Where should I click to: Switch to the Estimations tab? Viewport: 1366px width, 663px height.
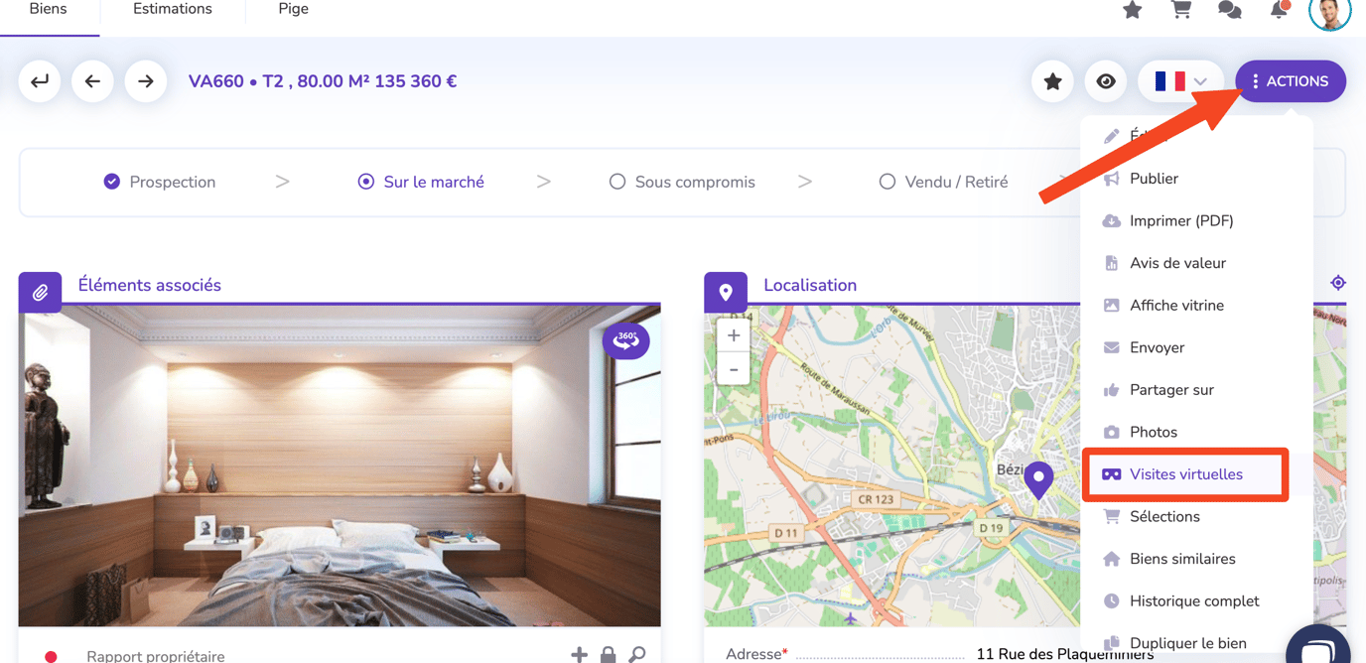click(x=172, y=9)
